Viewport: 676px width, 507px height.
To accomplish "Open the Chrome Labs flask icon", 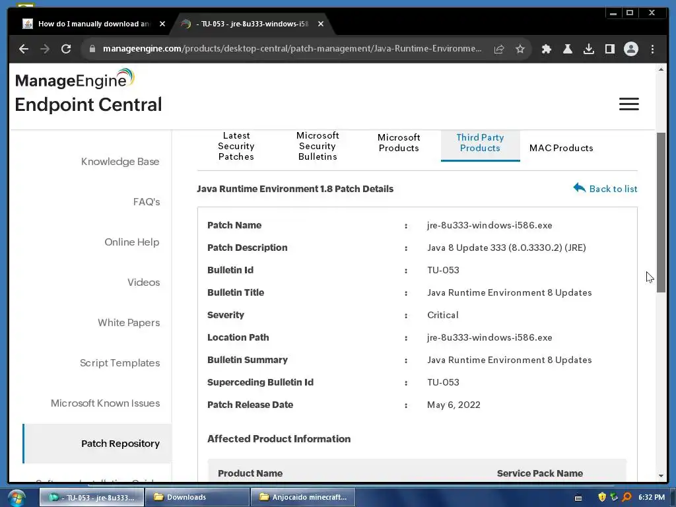I will tap(567, 49).
